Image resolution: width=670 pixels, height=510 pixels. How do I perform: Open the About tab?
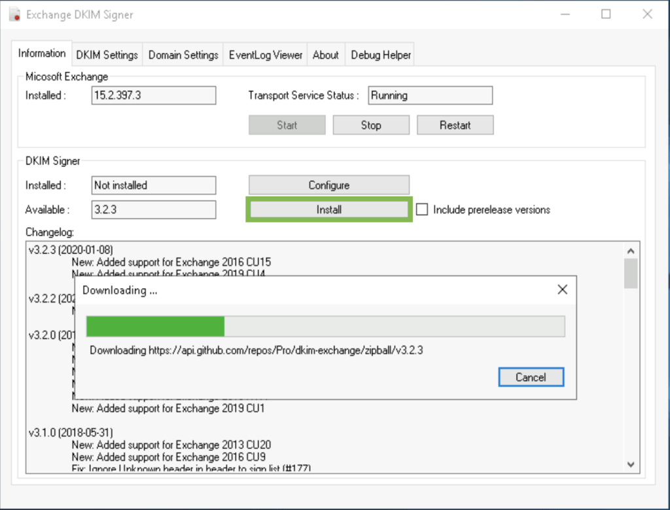click(325, 54)
